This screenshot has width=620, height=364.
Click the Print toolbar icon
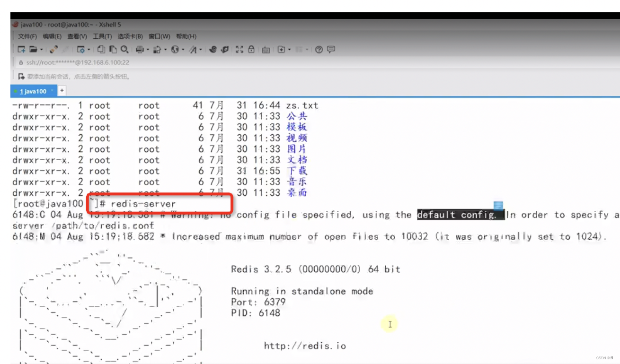139,49
